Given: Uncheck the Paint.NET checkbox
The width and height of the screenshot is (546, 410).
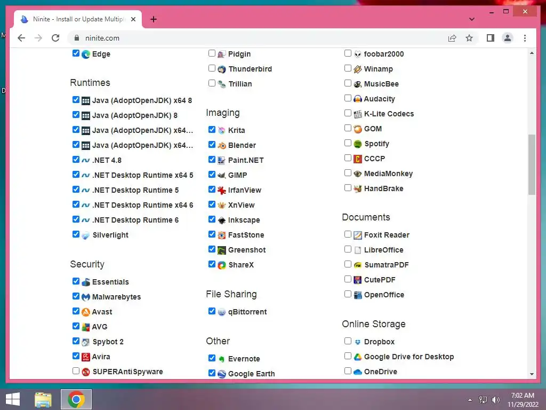Looking at the screenshot, I should point(212,159).
